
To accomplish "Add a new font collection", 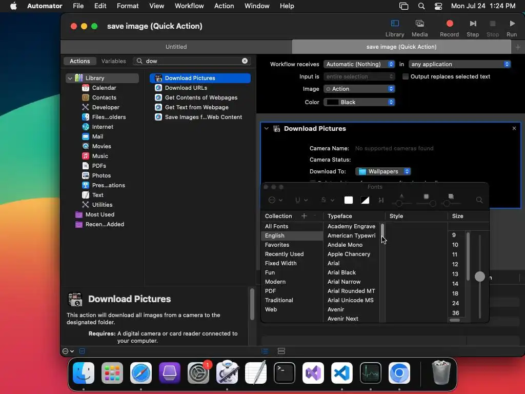I will (304, 216).
